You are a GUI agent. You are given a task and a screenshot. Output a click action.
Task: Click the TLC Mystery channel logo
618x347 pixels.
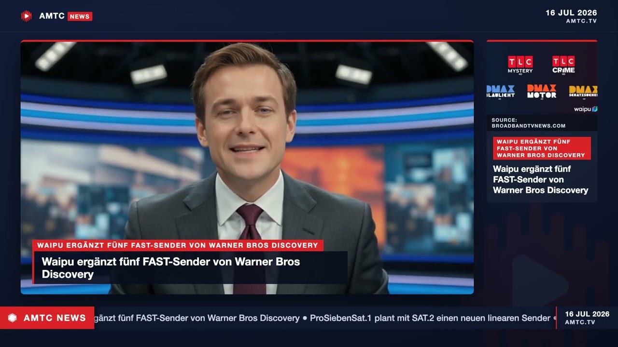point(520,65)
